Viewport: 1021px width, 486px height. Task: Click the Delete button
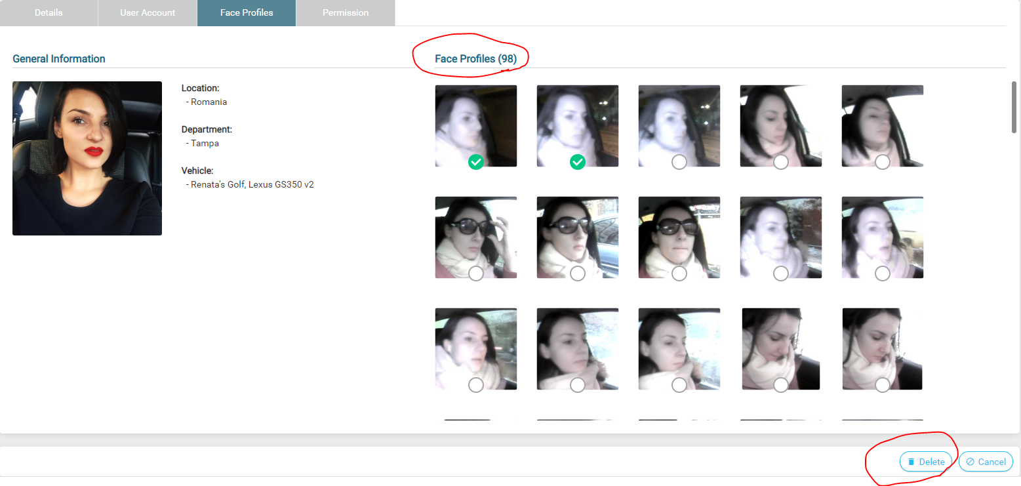(x=926, y=462)
